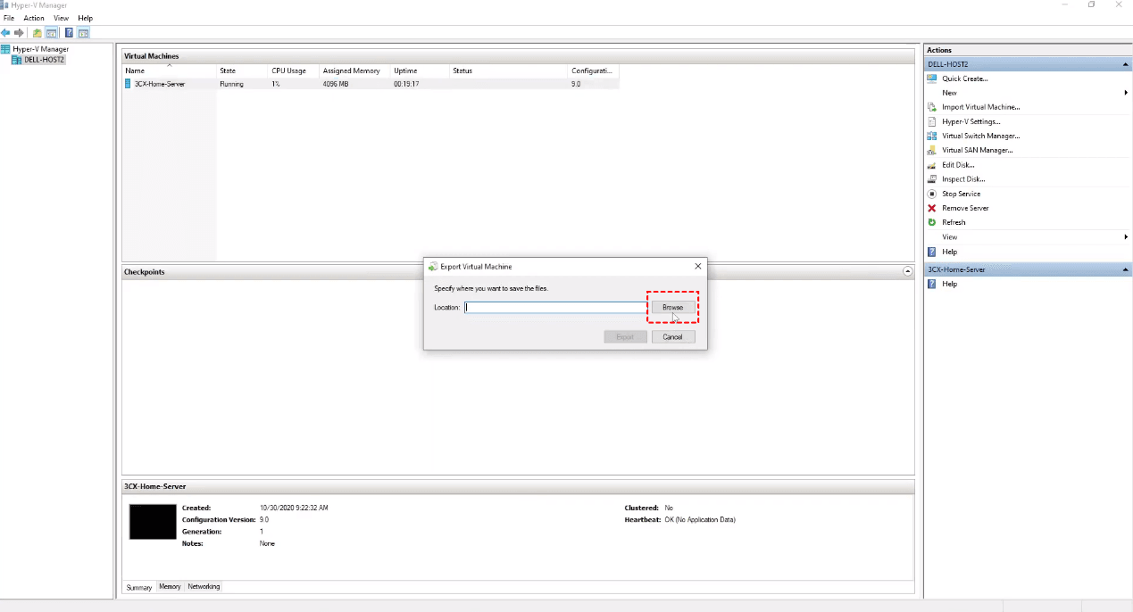Click the Status column header

[x=509, y=70]
